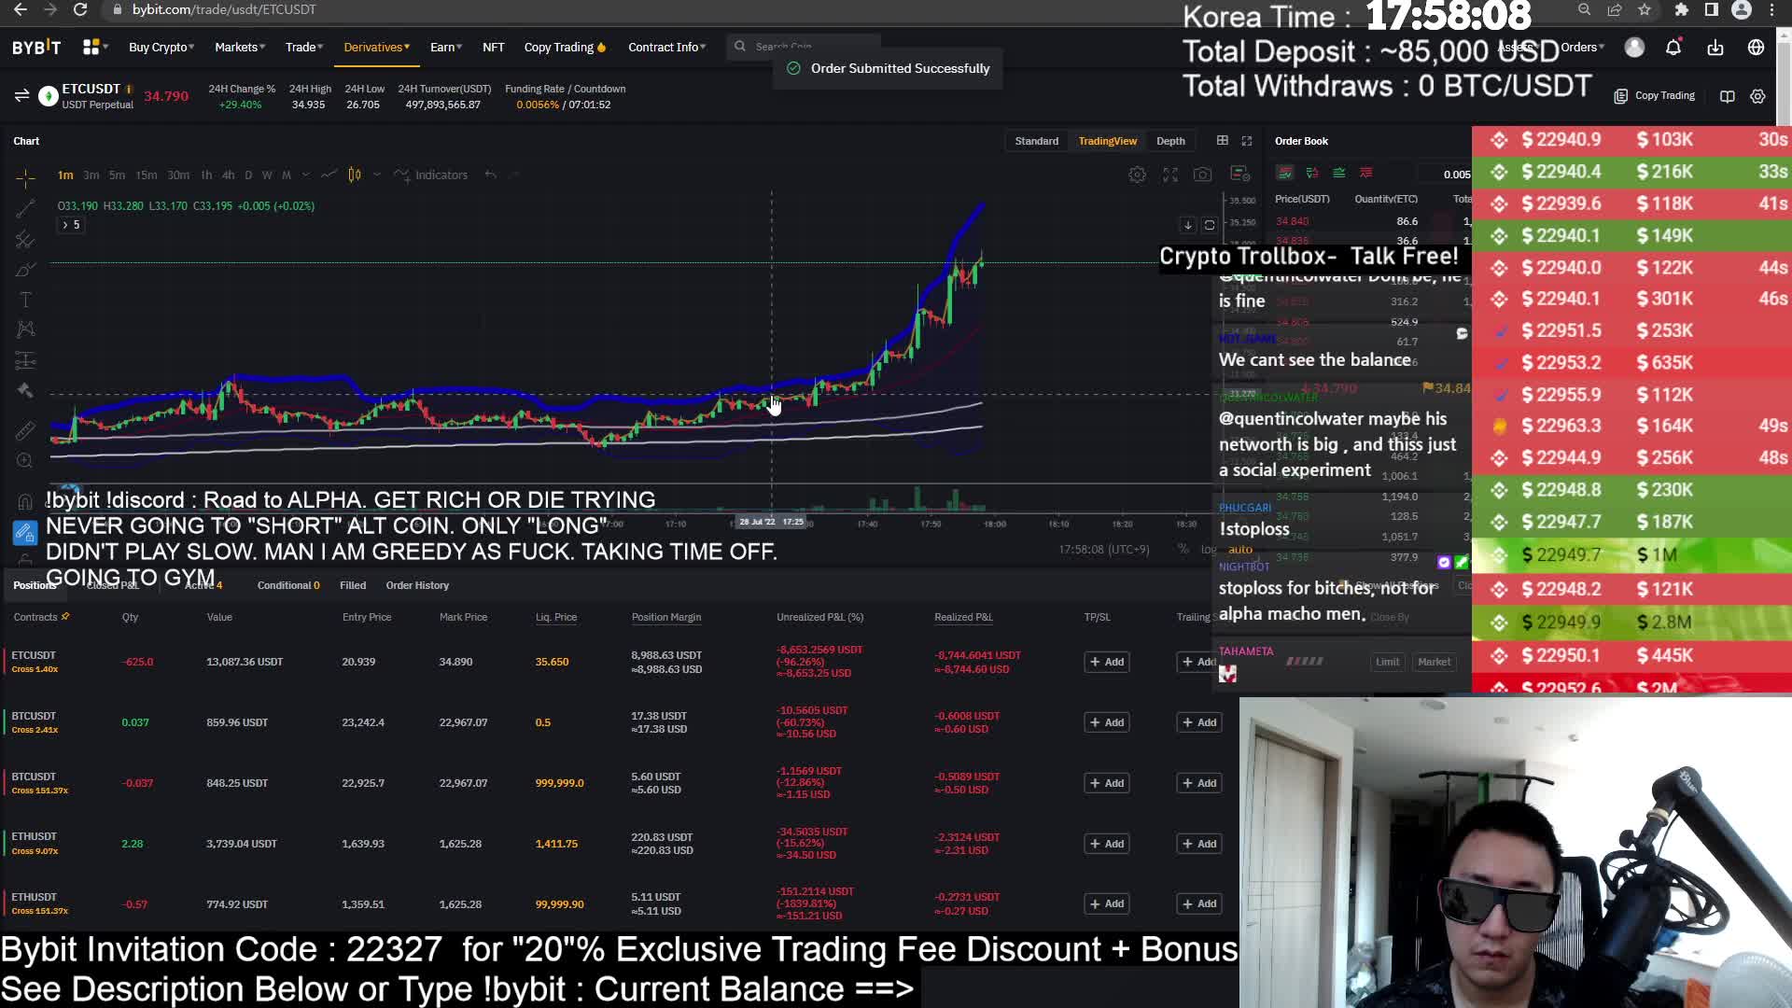Screen dimensions: 1792x1008
Task: Add TP/SL for ETCUSDT position
Action: click(1107, 662)
